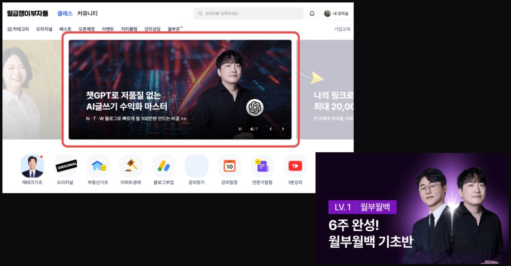Open the 챗GPT AI글쓰기 banner

point(180,89)
